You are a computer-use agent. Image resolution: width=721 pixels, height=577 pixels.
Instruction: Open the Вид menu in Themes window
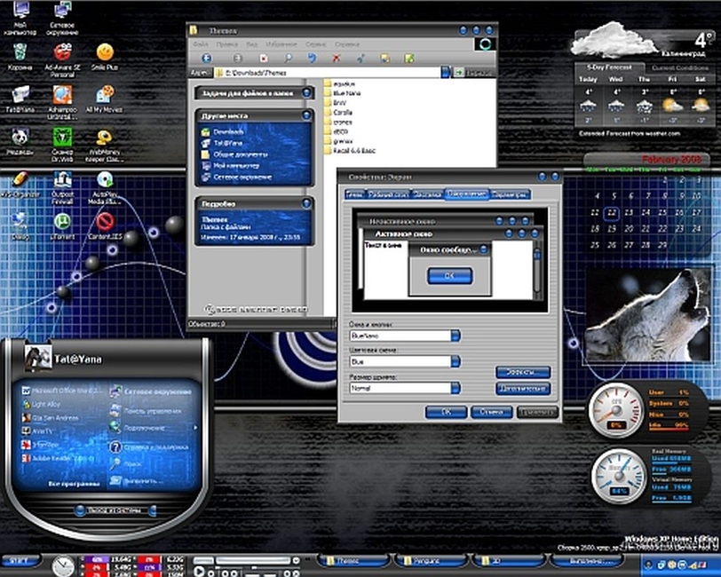tap(251, 44)
